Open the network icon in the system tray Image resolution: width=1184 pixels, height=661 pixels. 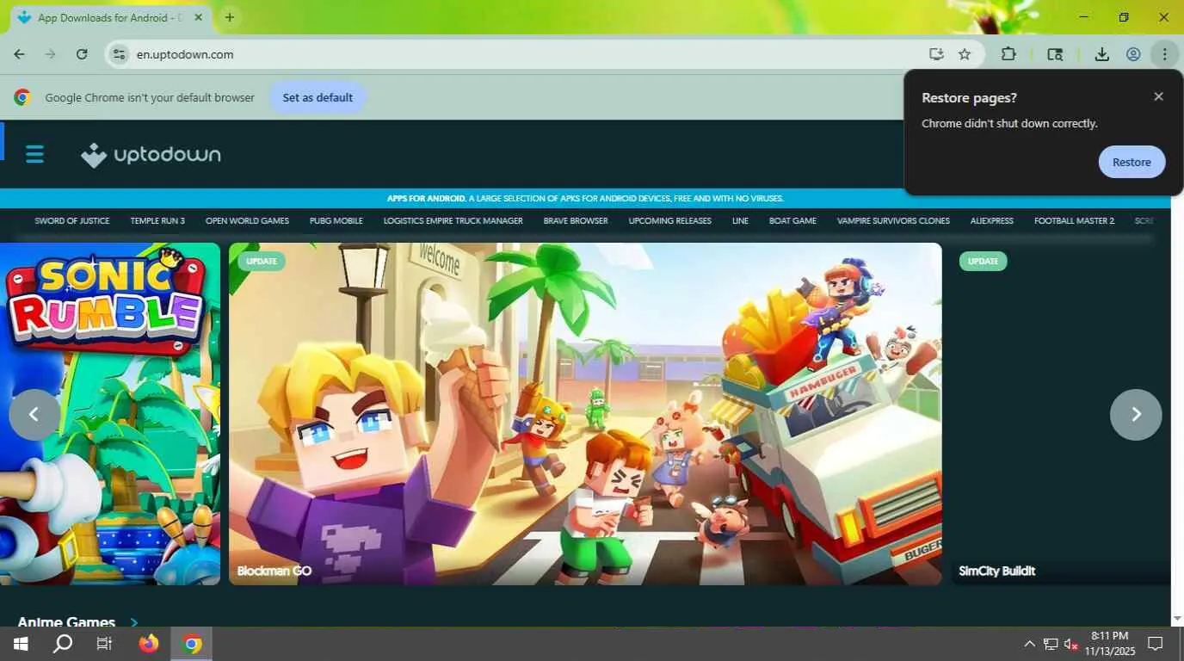pos(1051,644)
